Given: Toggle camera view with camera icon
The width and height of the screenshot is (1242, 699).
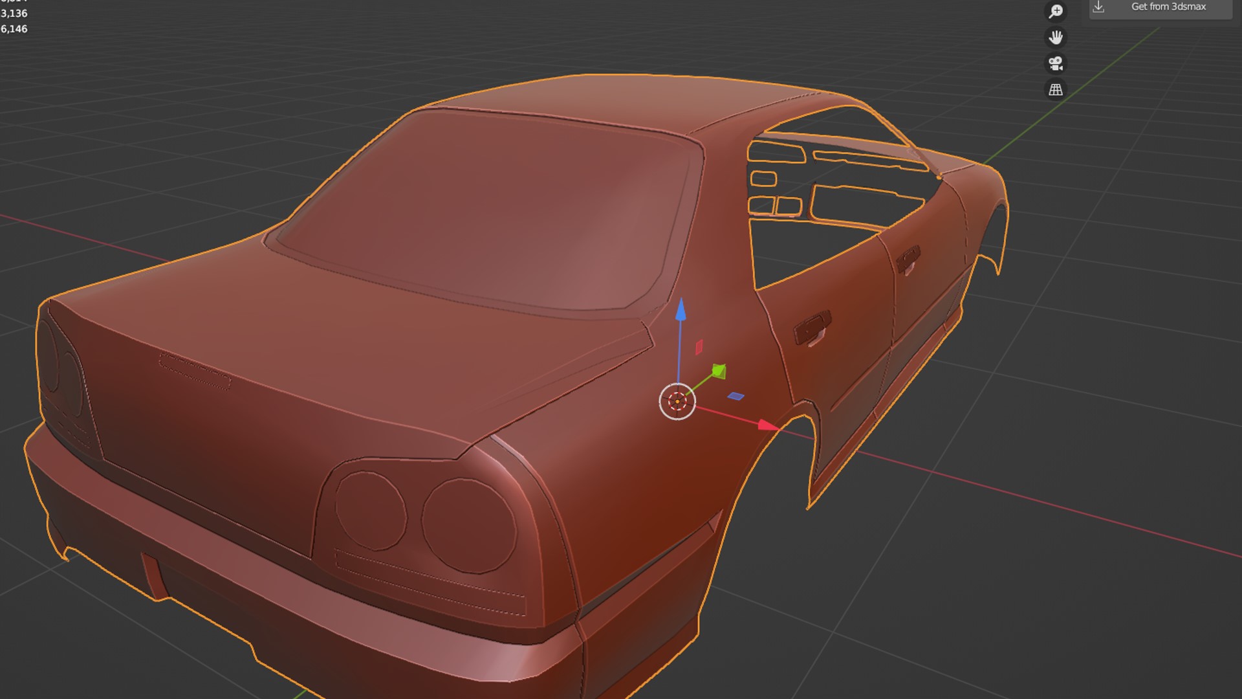Looking at the screenshot, I should click(x=1056, y=63).
